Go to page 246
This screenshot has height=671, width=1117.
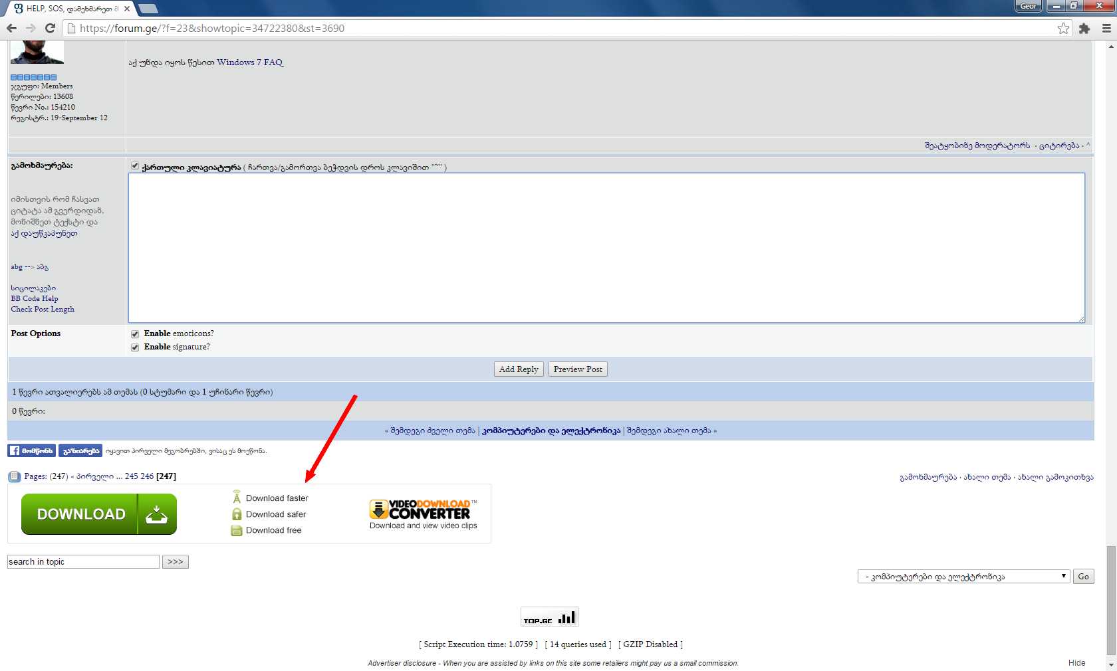[x=147, y=476]
